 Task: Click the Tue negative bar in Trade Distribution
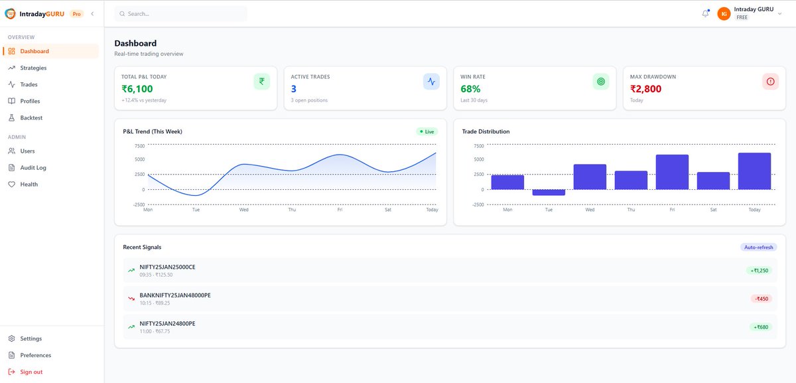pos(549,192)
